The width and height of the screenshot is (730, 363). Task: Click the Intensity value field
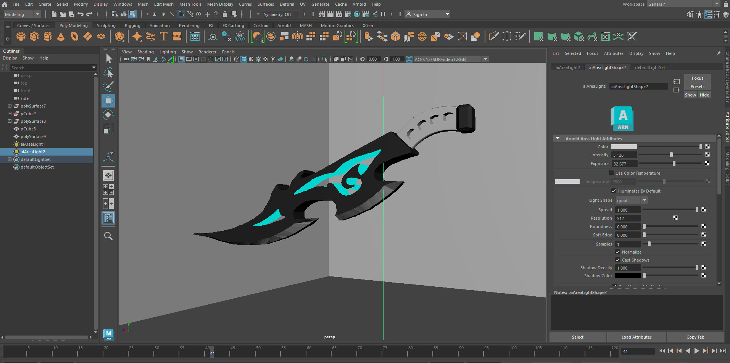[x=624, y=155]
